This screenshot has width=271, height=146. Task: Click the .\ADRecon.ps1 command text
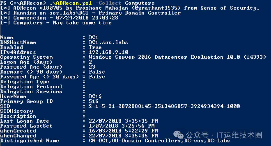71,3
